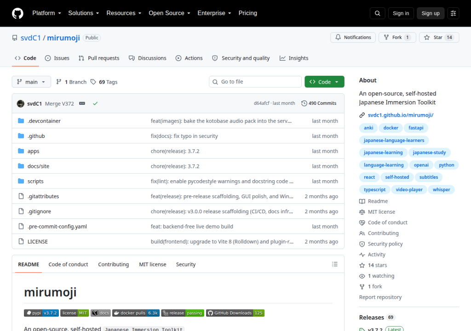Star the mirumoji repository

click(x=439, y=38)
